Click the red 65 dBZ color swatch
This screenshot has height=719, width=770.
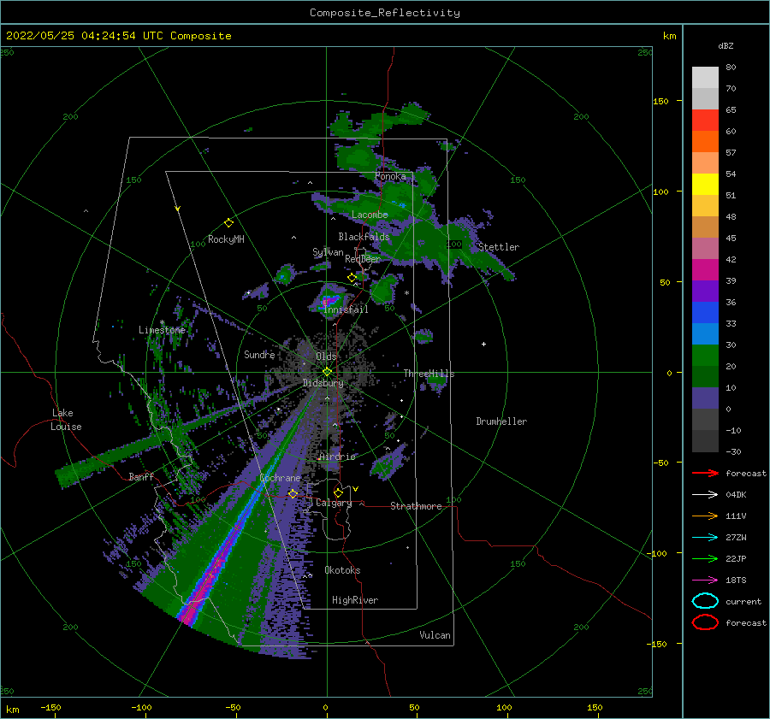pyautogui.click(x=705, y=121)
